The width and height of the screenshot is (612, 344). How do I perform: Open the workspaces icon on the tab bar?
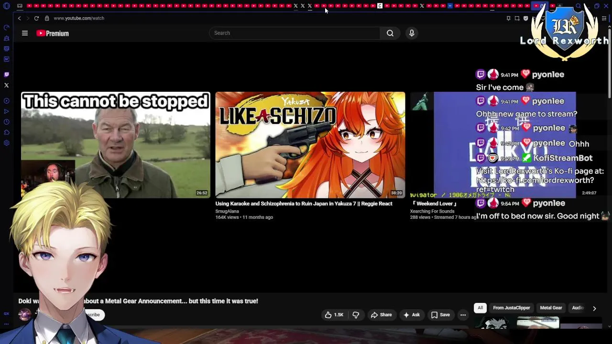(20, 6)
